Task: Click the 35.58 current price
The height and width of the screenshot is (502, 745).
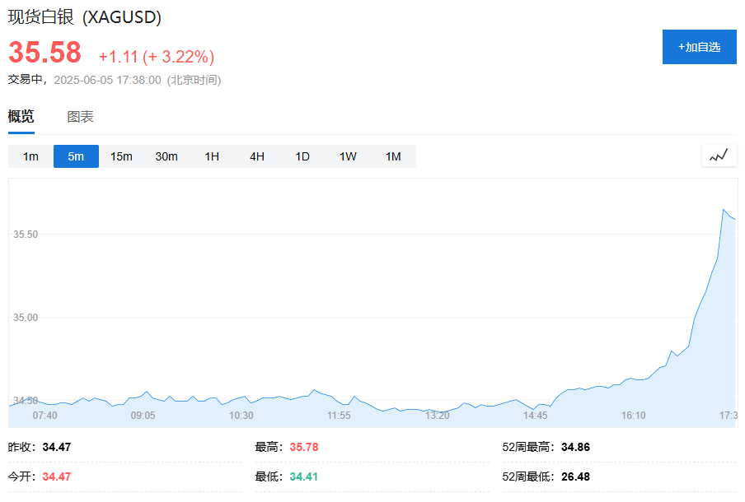Action: pyautogui.click(x=45, y=52)
